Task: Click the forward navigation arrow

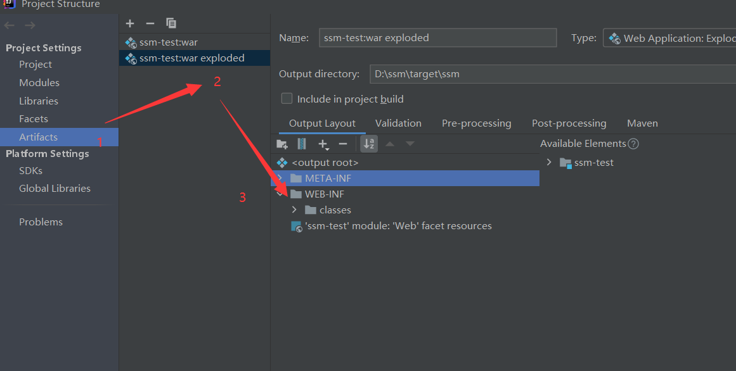Action: pyautogui.click(x=30, y=25)
